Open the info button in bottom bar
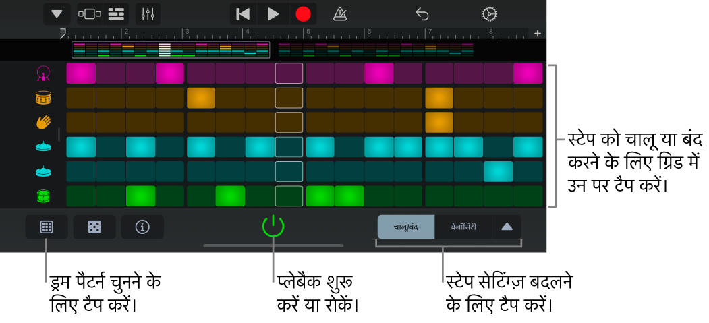The image size is (709, 323). click(142, 227)
